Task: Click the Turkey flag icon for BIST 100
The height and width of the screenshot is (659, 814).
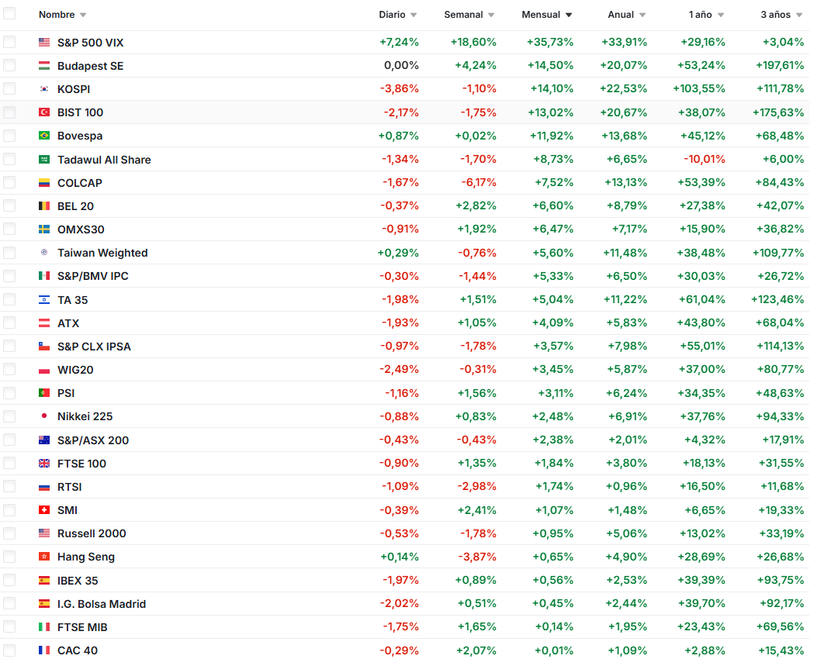Action: pos(44,112)
